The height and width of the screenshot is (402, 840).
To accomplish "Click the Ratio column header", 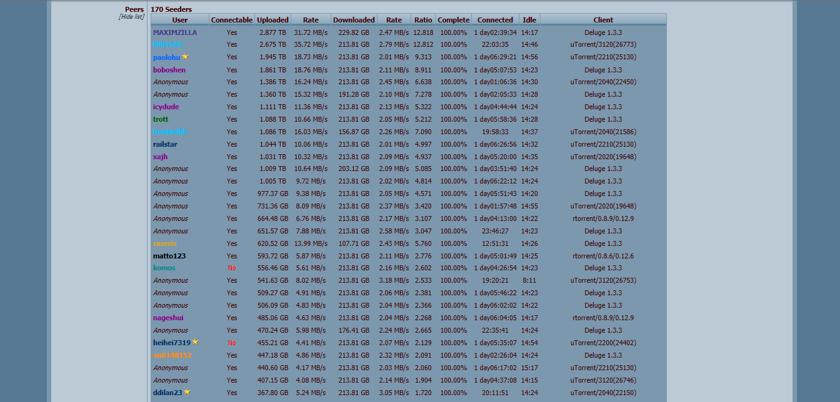I will click(x=423, y=20).
